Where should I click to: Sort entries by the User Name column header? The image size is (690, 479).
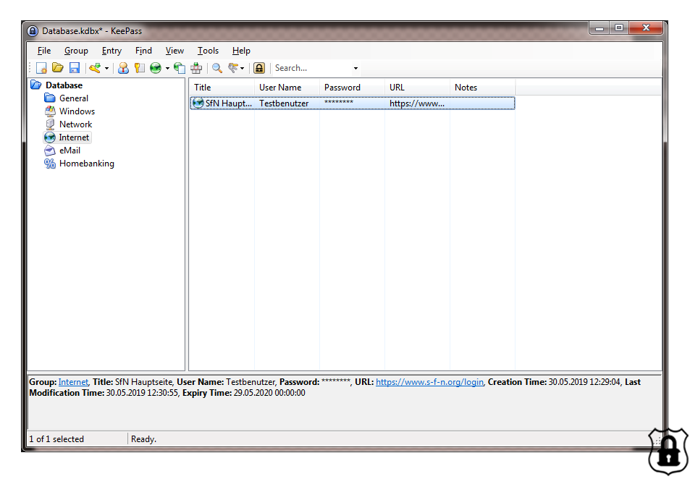[x=287, y=88]
